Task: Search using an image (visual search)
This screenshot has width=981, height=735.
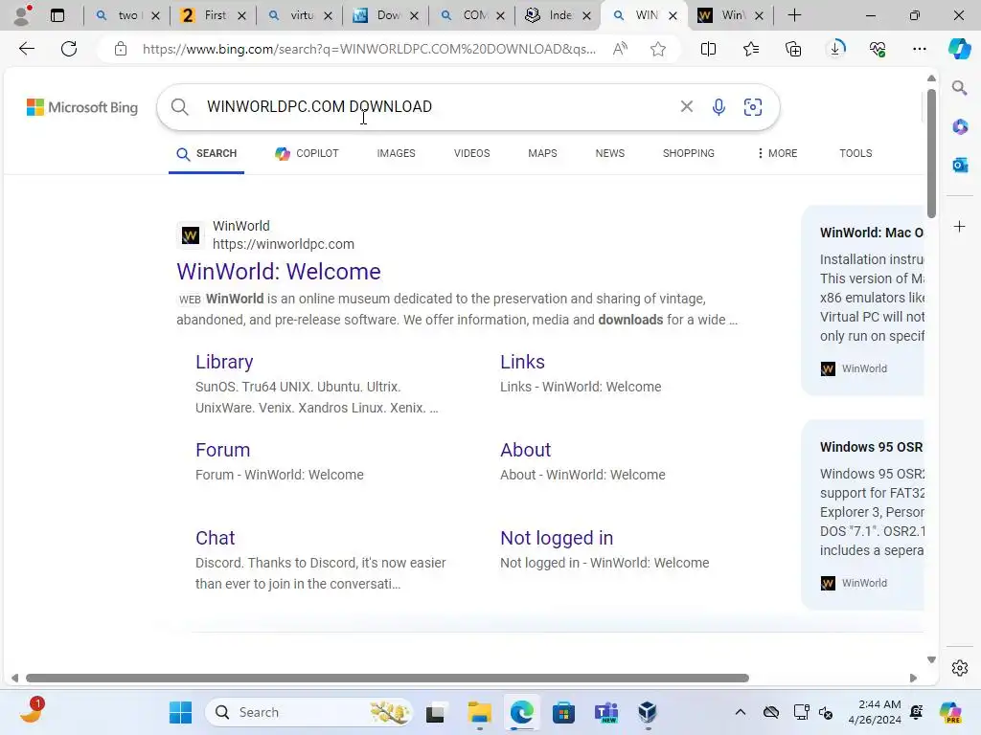Action: pos(753,107)
